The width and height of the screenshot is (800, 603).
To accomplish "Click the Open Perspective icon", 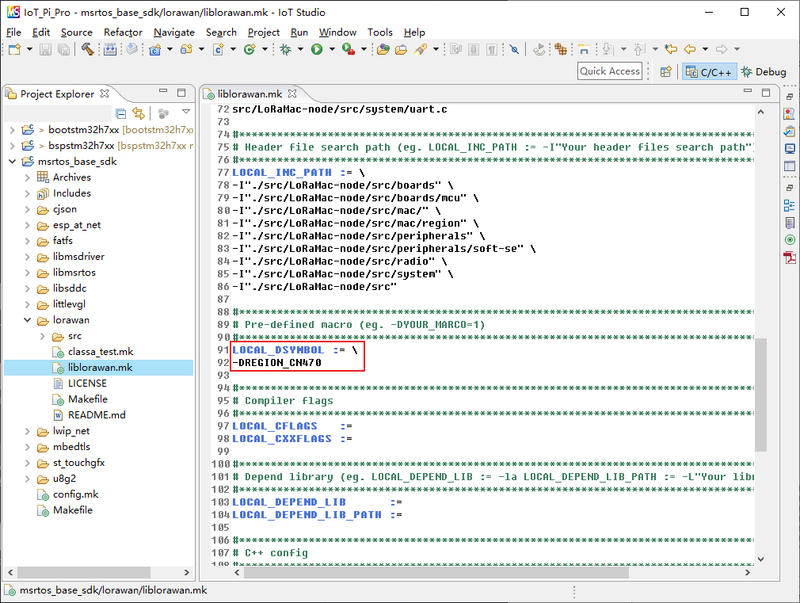I will coord(666,72).
